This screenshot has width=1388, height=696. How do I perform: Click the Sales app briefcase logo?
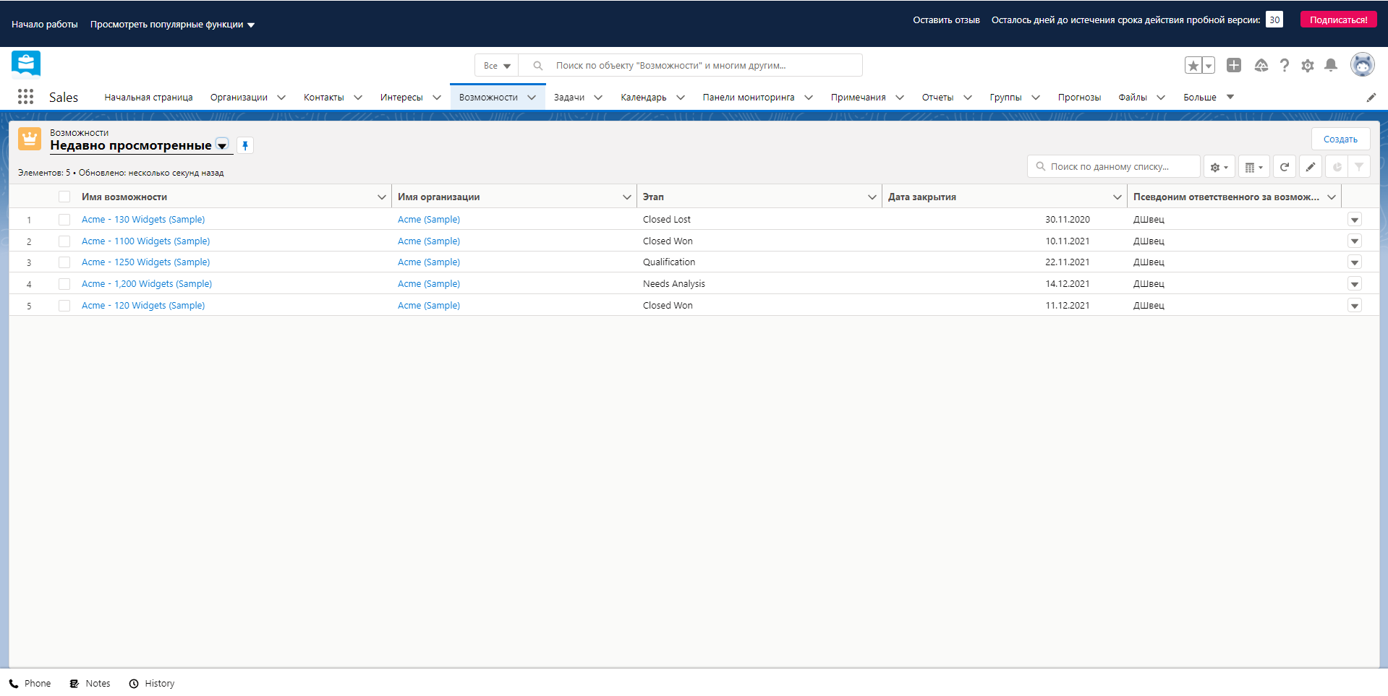[x=26, y=65]
